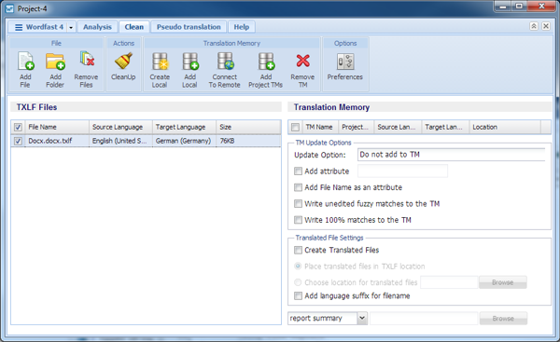Open the Pseudo translation tab

click(189, 27)
